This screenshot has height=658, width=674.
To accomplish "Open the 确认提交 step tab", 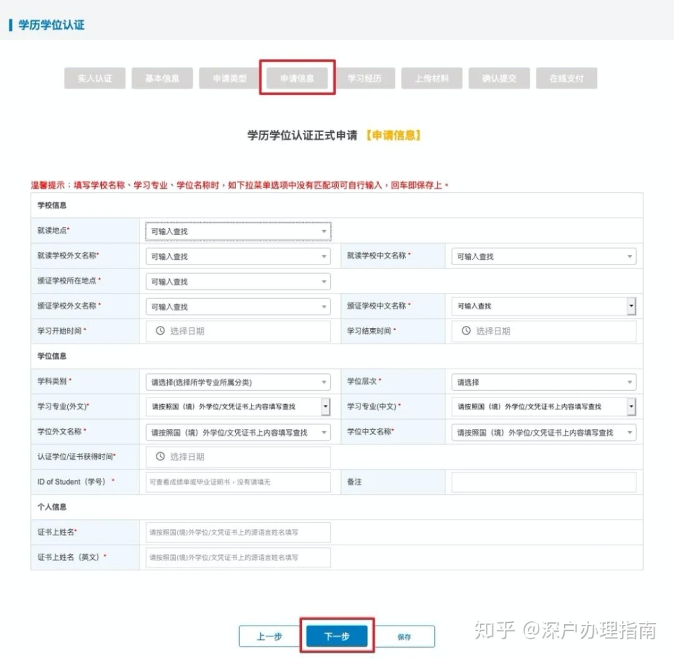I will pyautogui.click(x=499, y=78).
